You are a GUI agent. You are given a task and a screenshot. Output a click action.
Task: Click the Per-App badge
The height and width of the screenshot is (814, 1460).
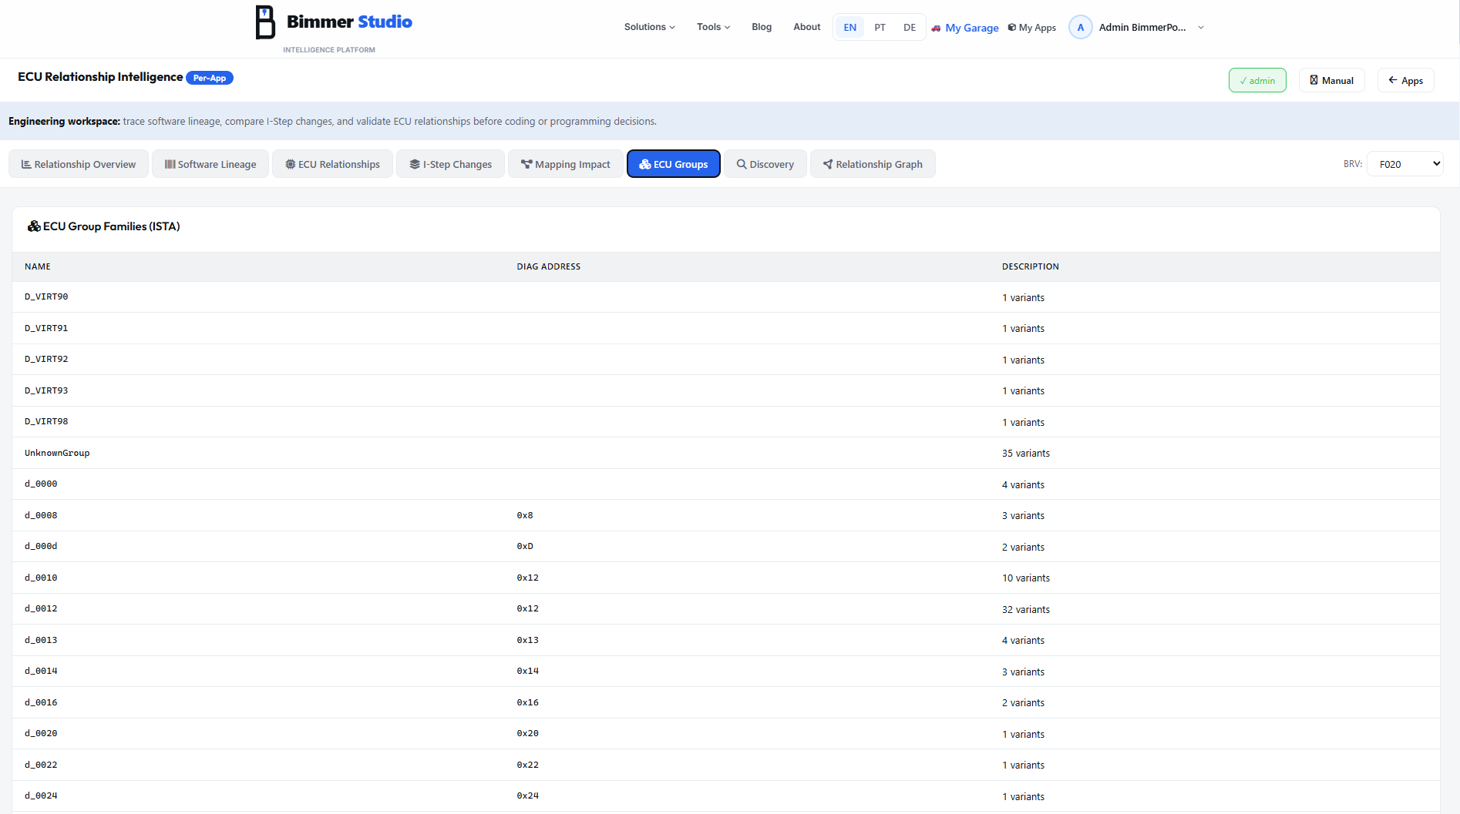coord(210,78)
